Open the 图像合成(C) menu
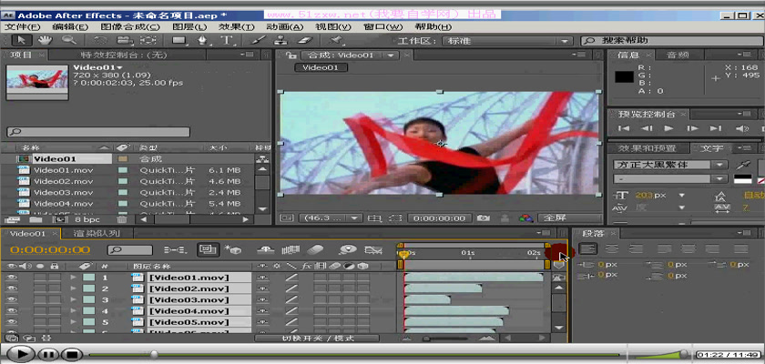Viewport: 765px width, 364px height. point(130,26)
